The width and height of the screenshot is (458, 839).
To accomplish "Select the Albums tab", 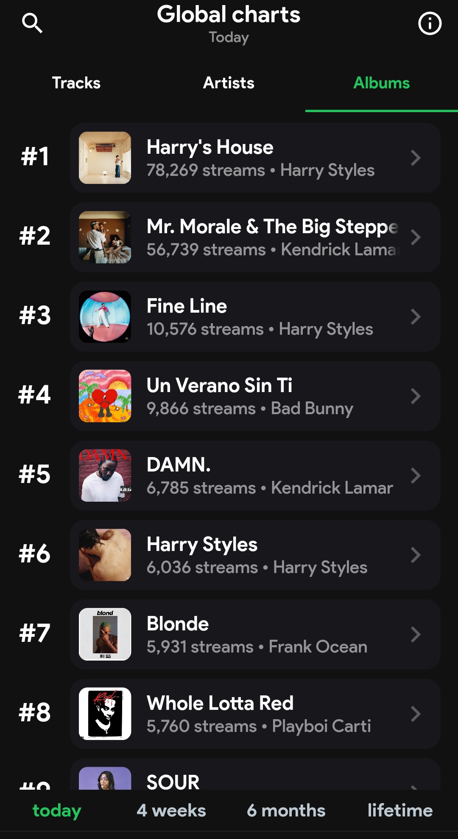I will pyautogui.click(x=381, y=83).
